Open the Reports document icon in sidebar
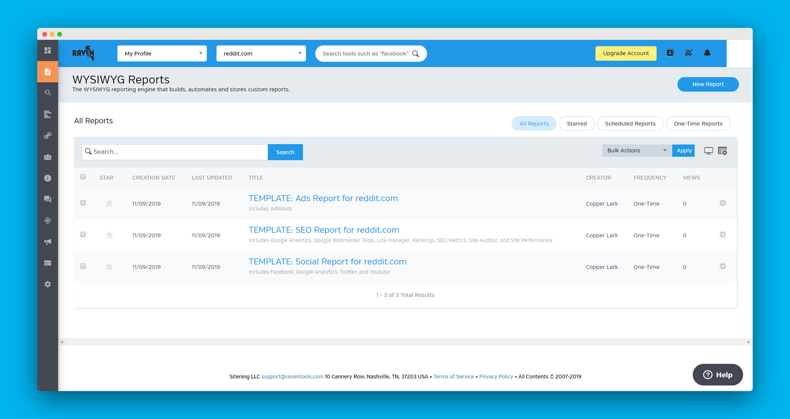Viewport: 790px width, 419px height. [x=47, y=72]
